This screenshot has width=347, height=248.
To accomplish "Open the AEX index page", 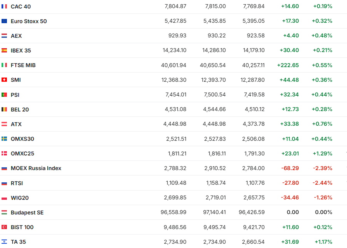I will point(16,36).
